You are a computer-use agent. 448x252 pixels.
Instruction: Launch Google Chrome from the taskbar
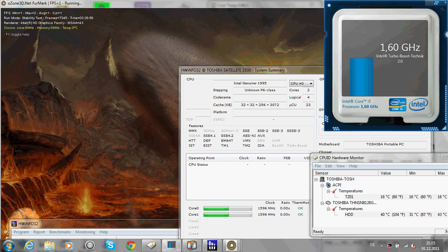[131, 245]
